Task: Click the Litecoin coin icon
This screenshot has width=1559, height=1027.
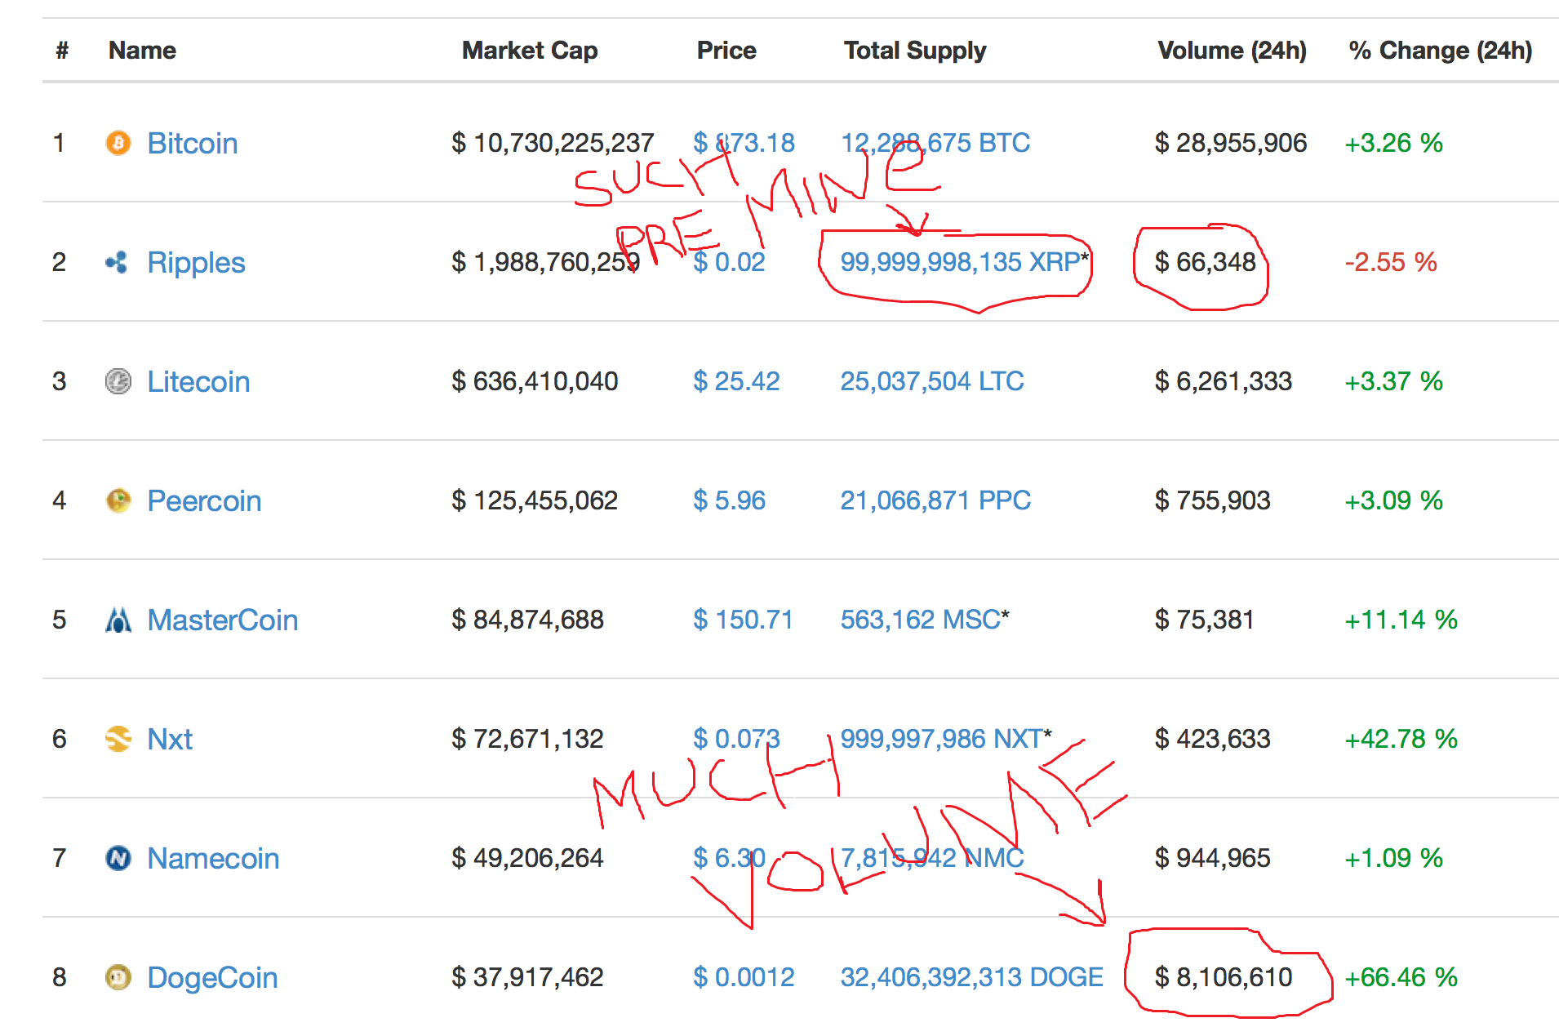Action: (x=118, y=381)
